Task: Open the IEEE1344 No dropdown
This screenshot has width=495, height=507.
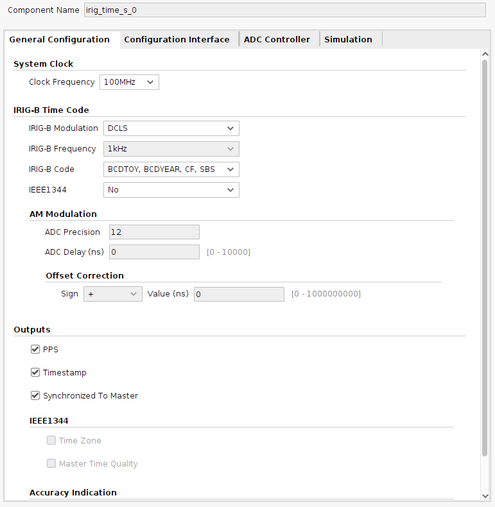Action: (x=171, y=190)
